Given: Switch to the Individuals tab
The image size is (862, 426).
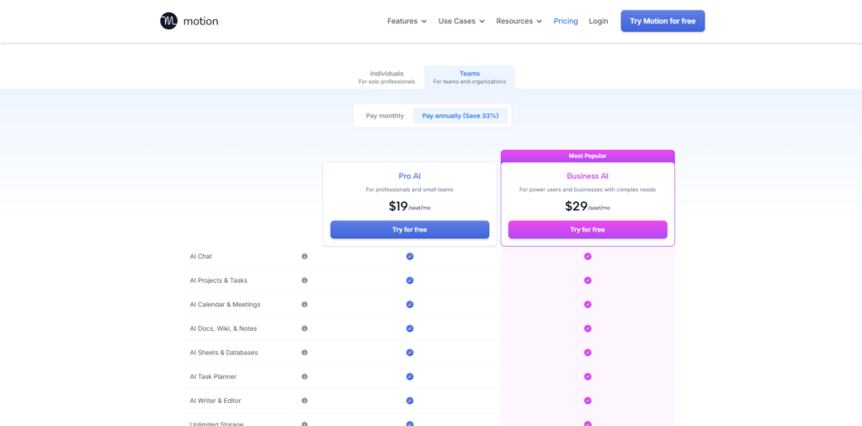Looking at the screenshot, I should point(386,77).
